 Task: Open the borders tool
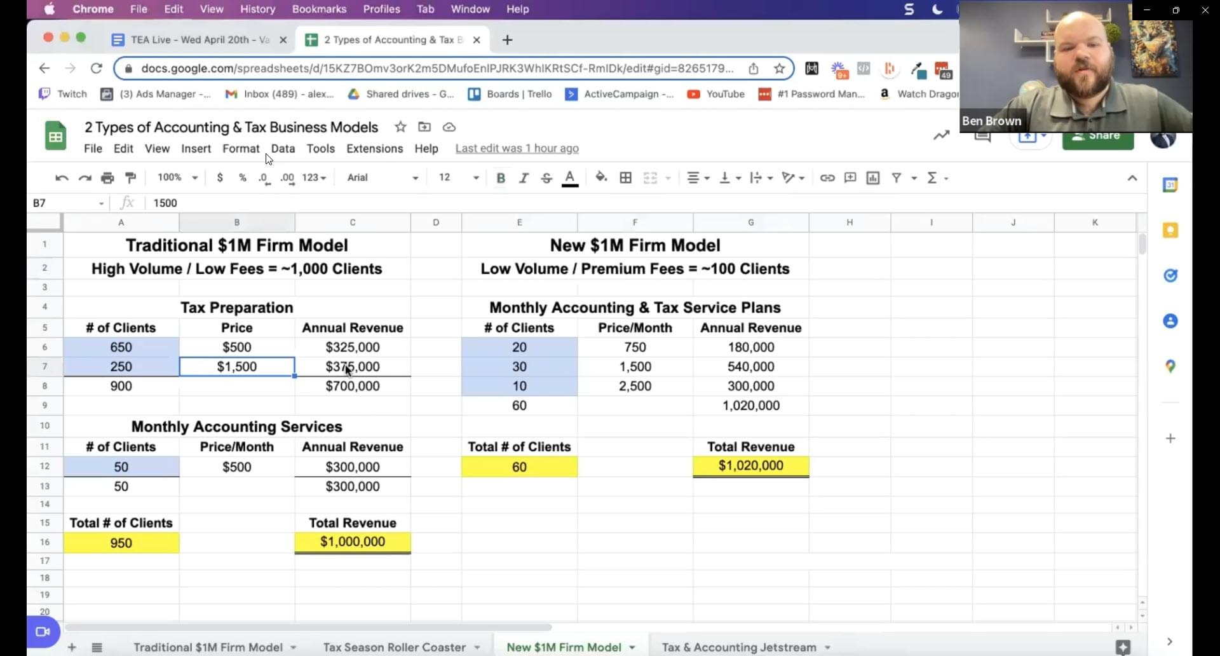point(625,178)
